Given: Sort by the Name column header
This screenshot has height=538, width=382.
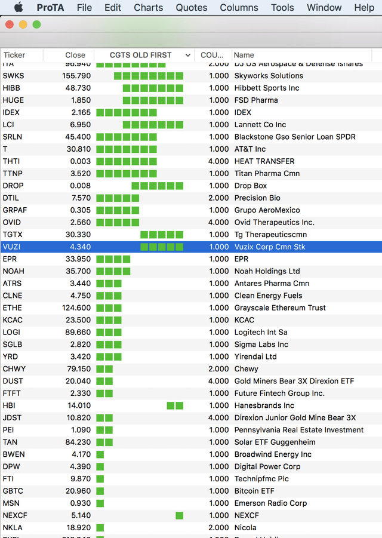Looking at the screenshot, I should (302, 55).
